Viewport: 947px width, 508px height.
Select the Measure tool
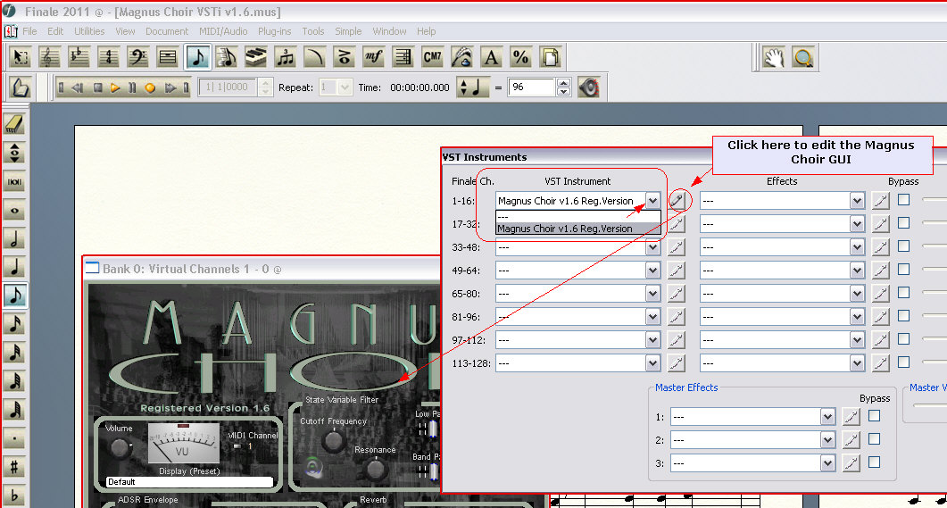click(167, 57)
